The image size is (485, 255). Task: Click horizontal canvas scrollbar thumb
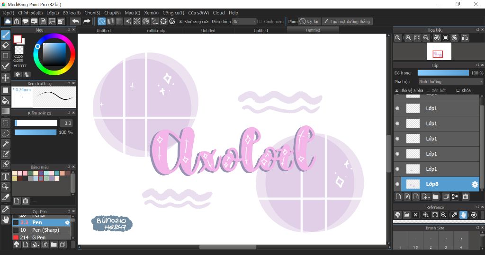(228, 247)
